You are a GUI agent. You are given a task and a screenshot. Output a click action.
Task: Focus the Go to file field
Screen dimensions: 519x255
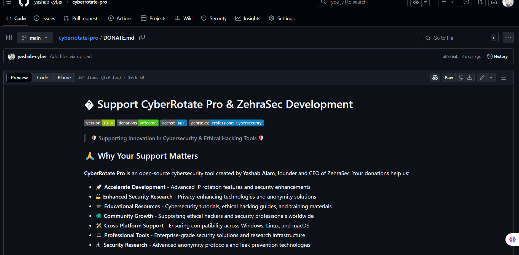click(x=459, y=38)
